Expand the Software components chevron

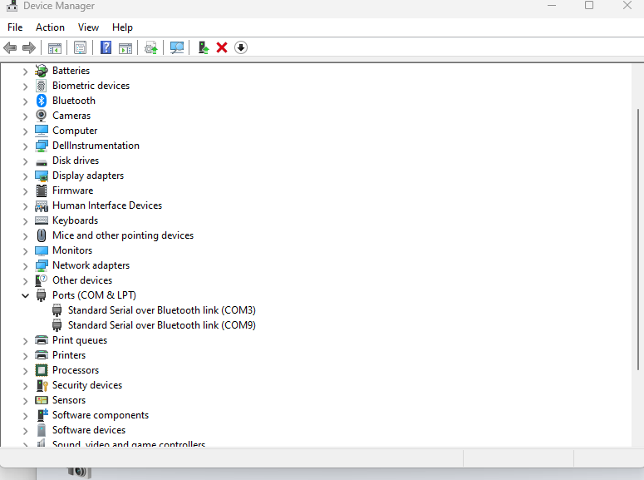25,416
